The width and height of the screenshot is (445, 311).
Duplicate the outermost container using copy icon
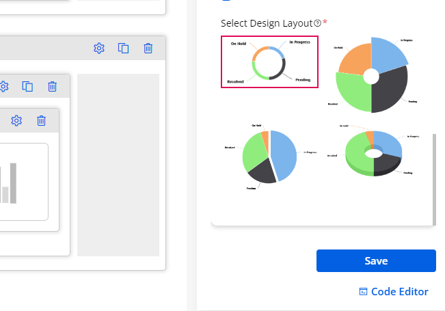tap(124, 48)
